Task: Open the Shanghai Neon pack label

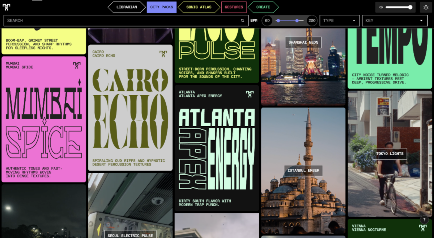Action: click(x=303, y=42)
